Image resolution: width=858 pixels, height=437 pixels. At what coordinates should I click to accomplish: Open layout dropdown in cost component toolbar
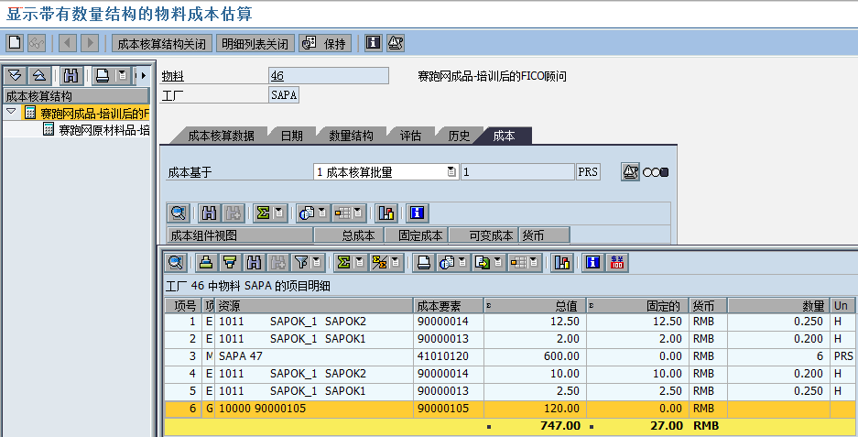coord(358,213)
